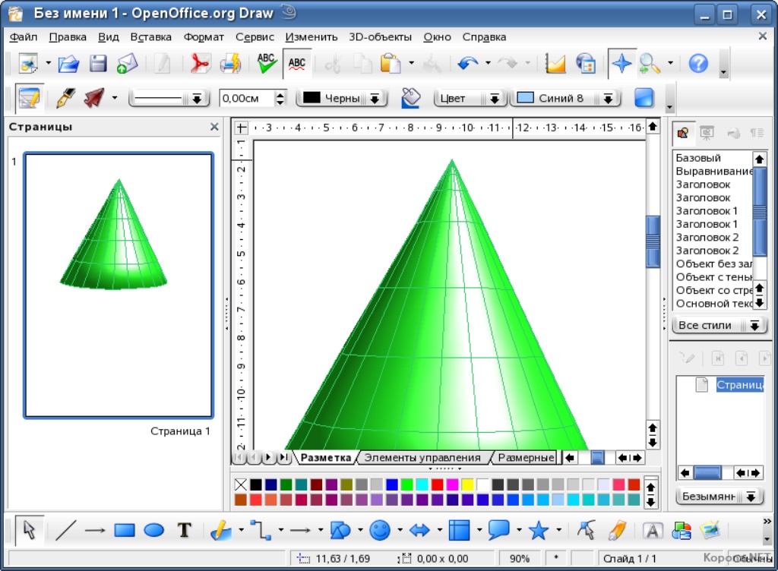Open the Вставка menu
This screenshot has height=571, width=778.
click(151, 37)
